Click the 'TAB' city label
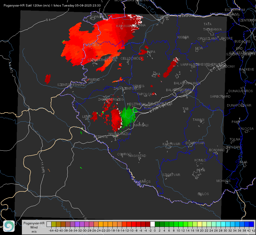This screenshot has height=235, width=256. tap(185, 109)
